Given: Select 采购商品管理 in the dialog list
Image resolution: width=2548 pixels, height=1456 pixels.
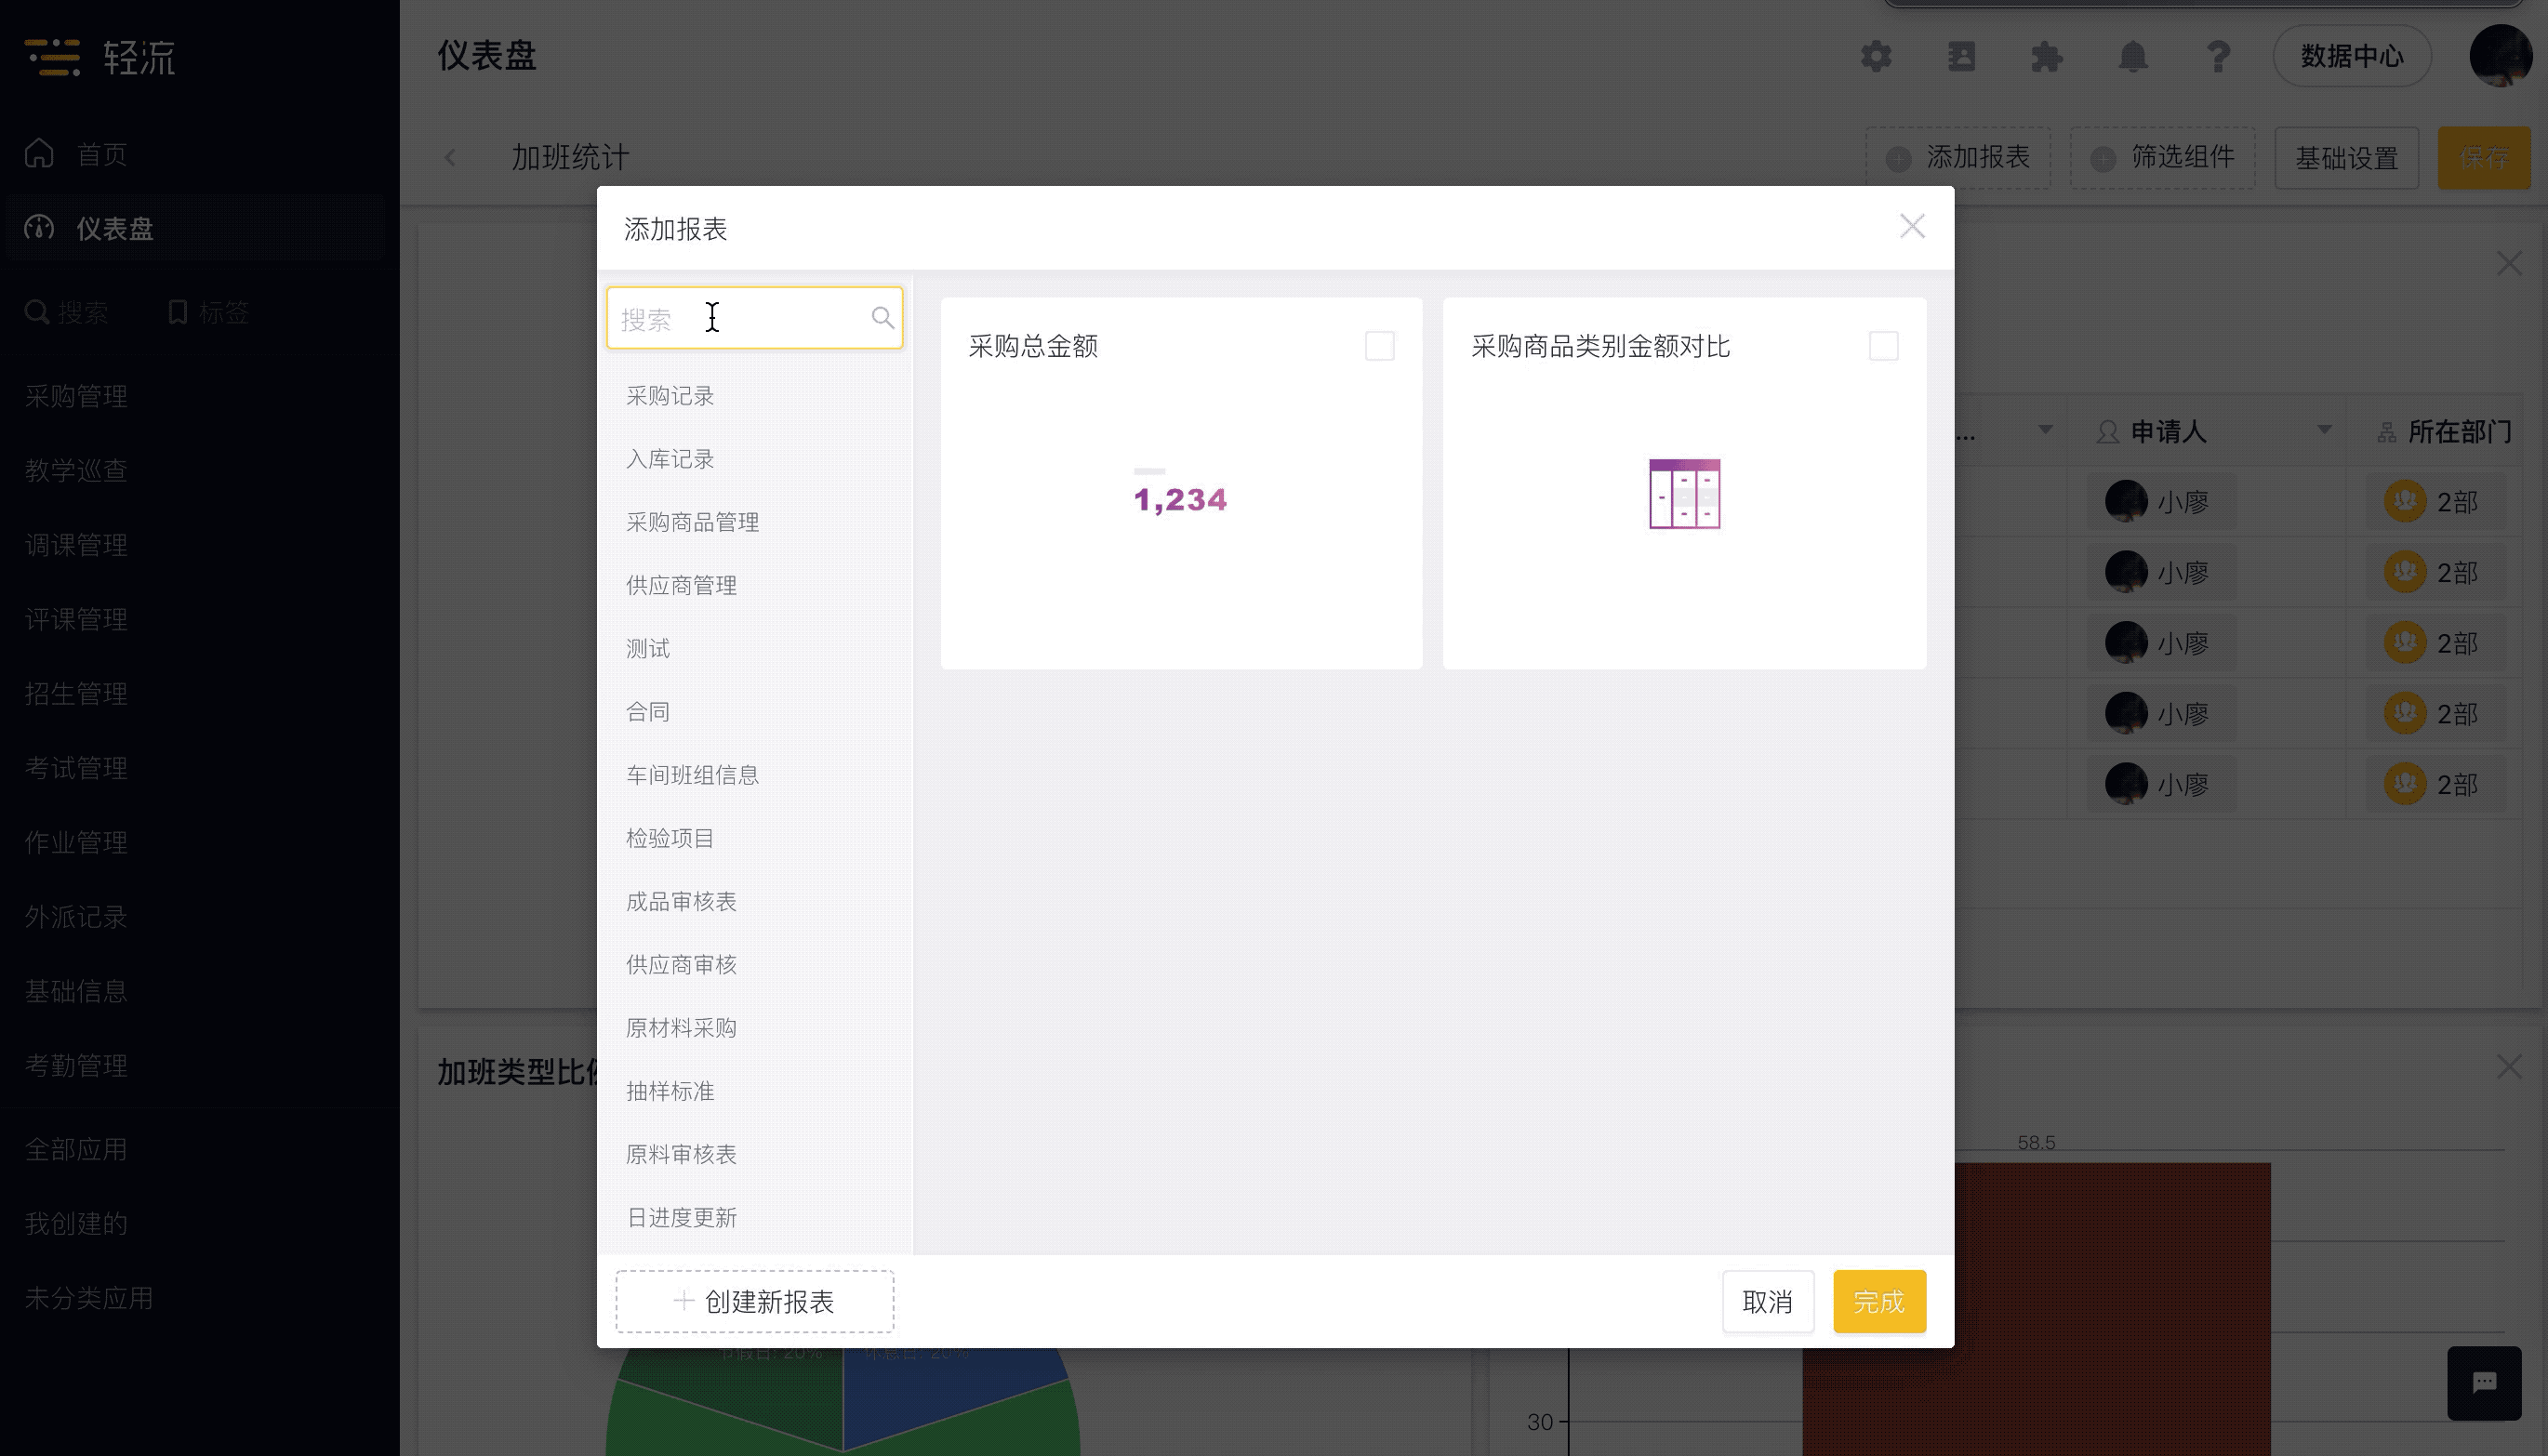Looking at the screenshot, I should (x=692, y=522).
